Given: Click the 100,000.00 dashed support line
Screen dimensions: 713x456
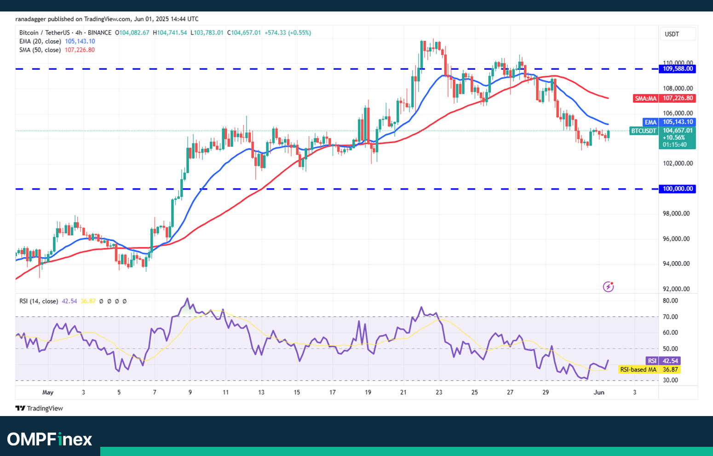Looking at the screenshot, I should [322, 189].
